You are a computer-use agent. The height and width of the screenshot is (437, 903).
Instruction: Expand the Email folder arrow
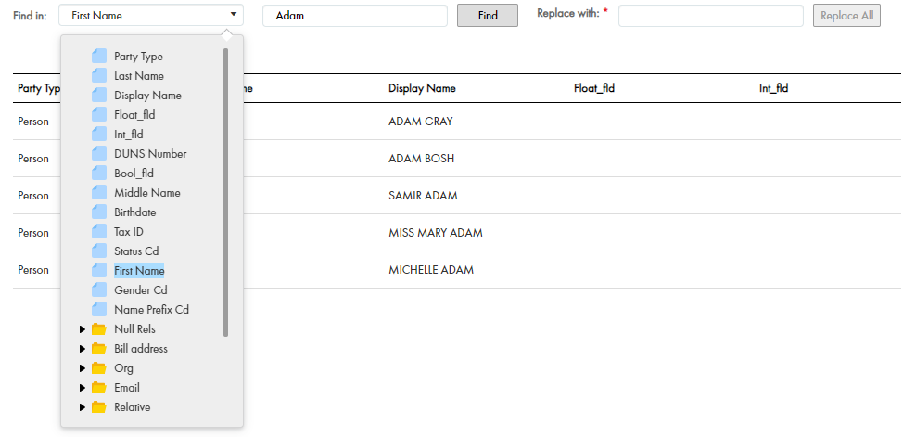pos(83,388)
